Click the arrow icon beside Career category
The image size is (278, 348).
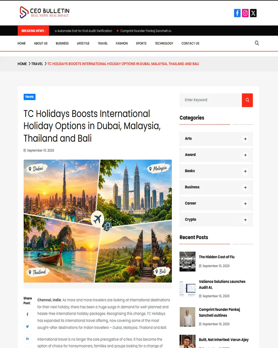(245, 204)
